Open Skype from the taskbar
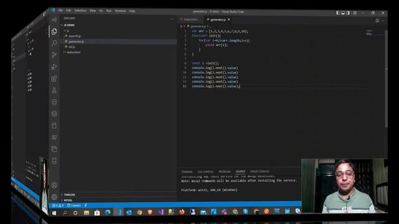Image resolution: width=399 pixels, height=224 pixels. pyautogui.click(x=246, y=212)
